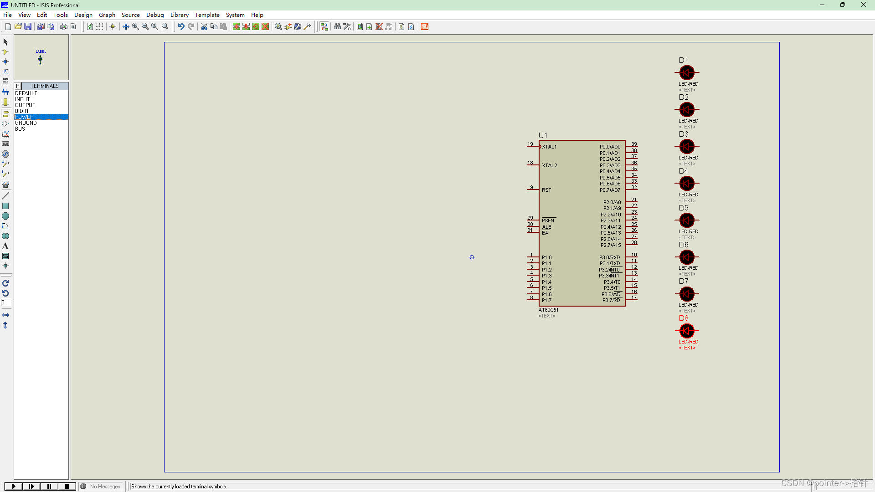Pause the simulation
Screen dimensions: 875x492
click(x=49, y=487)
